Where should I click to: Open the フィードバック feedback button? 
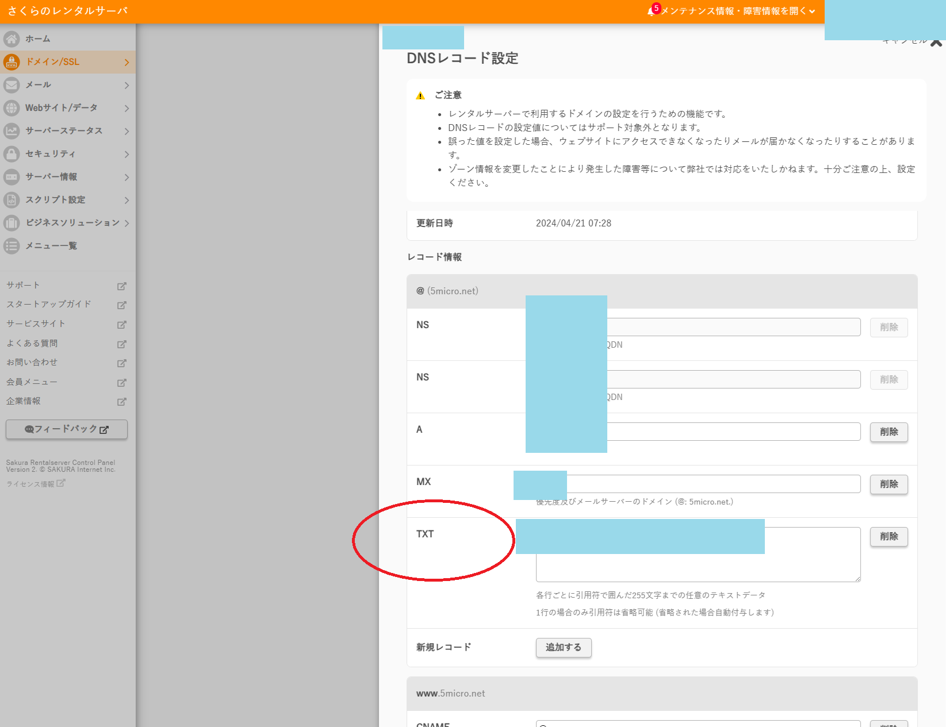click(x=67, y=429)
